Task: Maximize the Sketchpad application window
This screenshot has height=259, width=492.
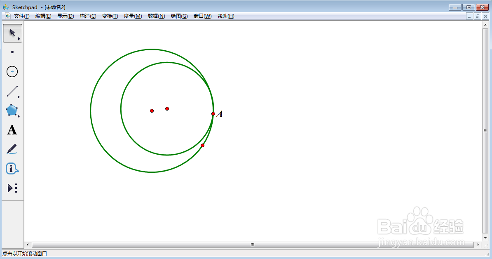Action: [469, 7]
